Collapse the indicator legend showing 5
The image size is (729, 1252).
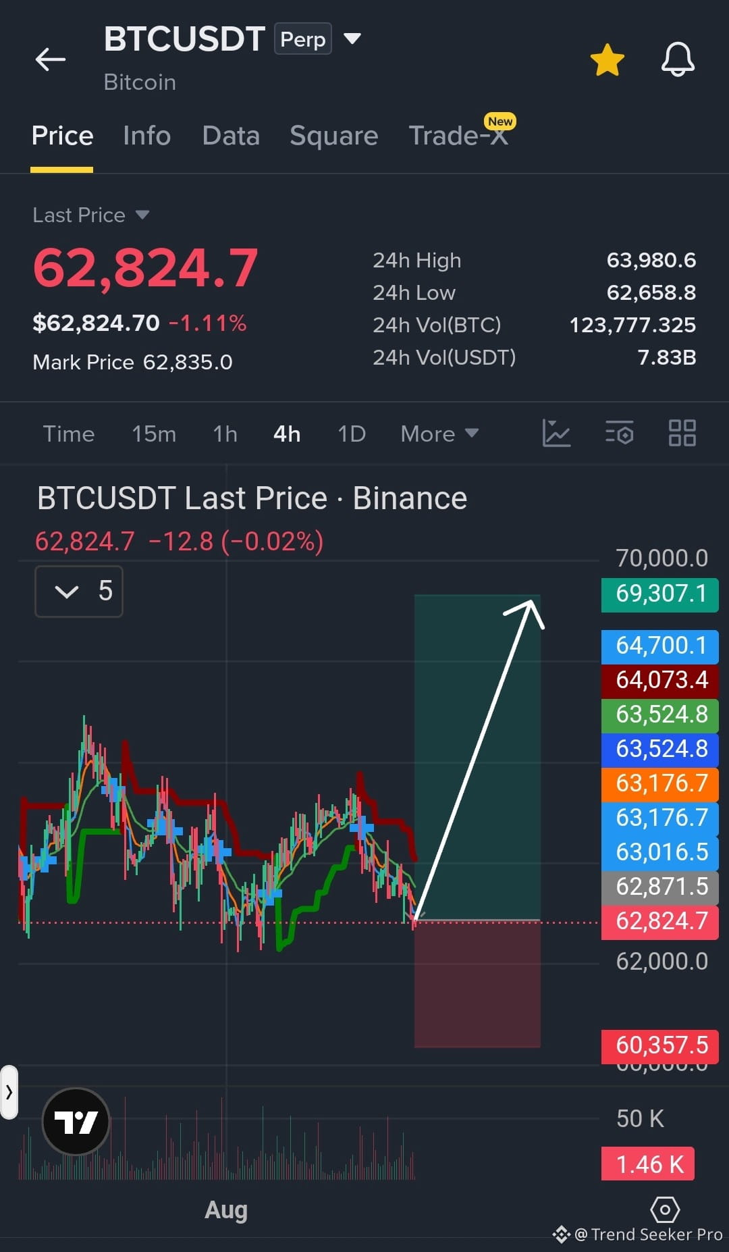pyautogui.click(x=79, y=592)
